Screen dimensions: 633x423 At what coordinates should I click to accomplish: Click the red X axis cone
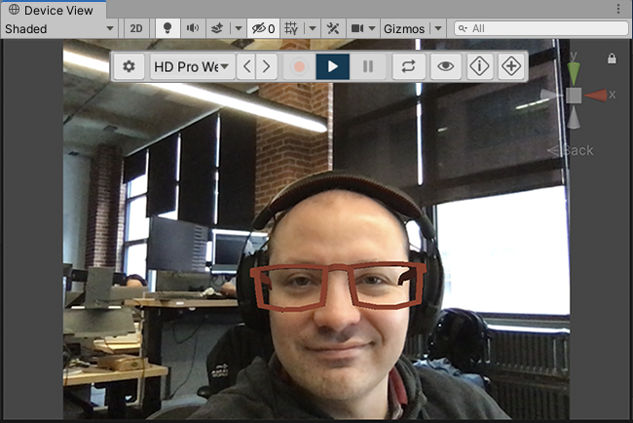595,96
